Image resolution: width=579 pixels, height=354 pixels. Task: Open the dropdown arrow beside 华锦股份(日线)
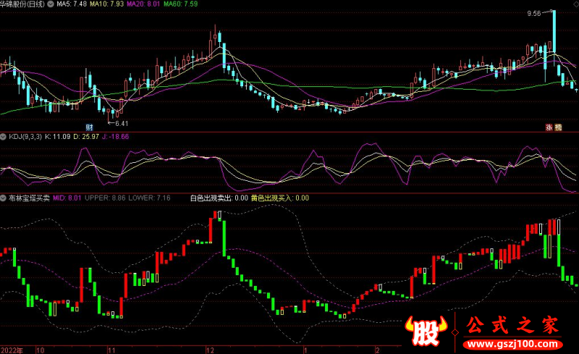pyautogui.click(x=51, y=4)
